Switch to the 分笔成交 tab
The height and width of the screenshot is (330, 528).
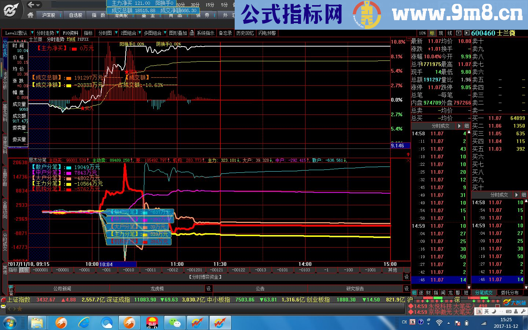[x=484, y=292]
